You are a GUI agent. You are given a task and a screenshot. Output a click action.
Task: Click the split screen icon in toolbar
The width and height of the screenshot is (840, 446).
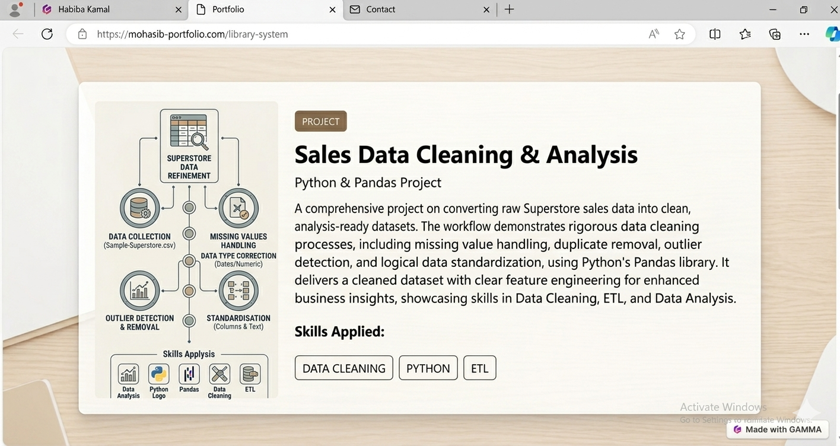(715, 34)
